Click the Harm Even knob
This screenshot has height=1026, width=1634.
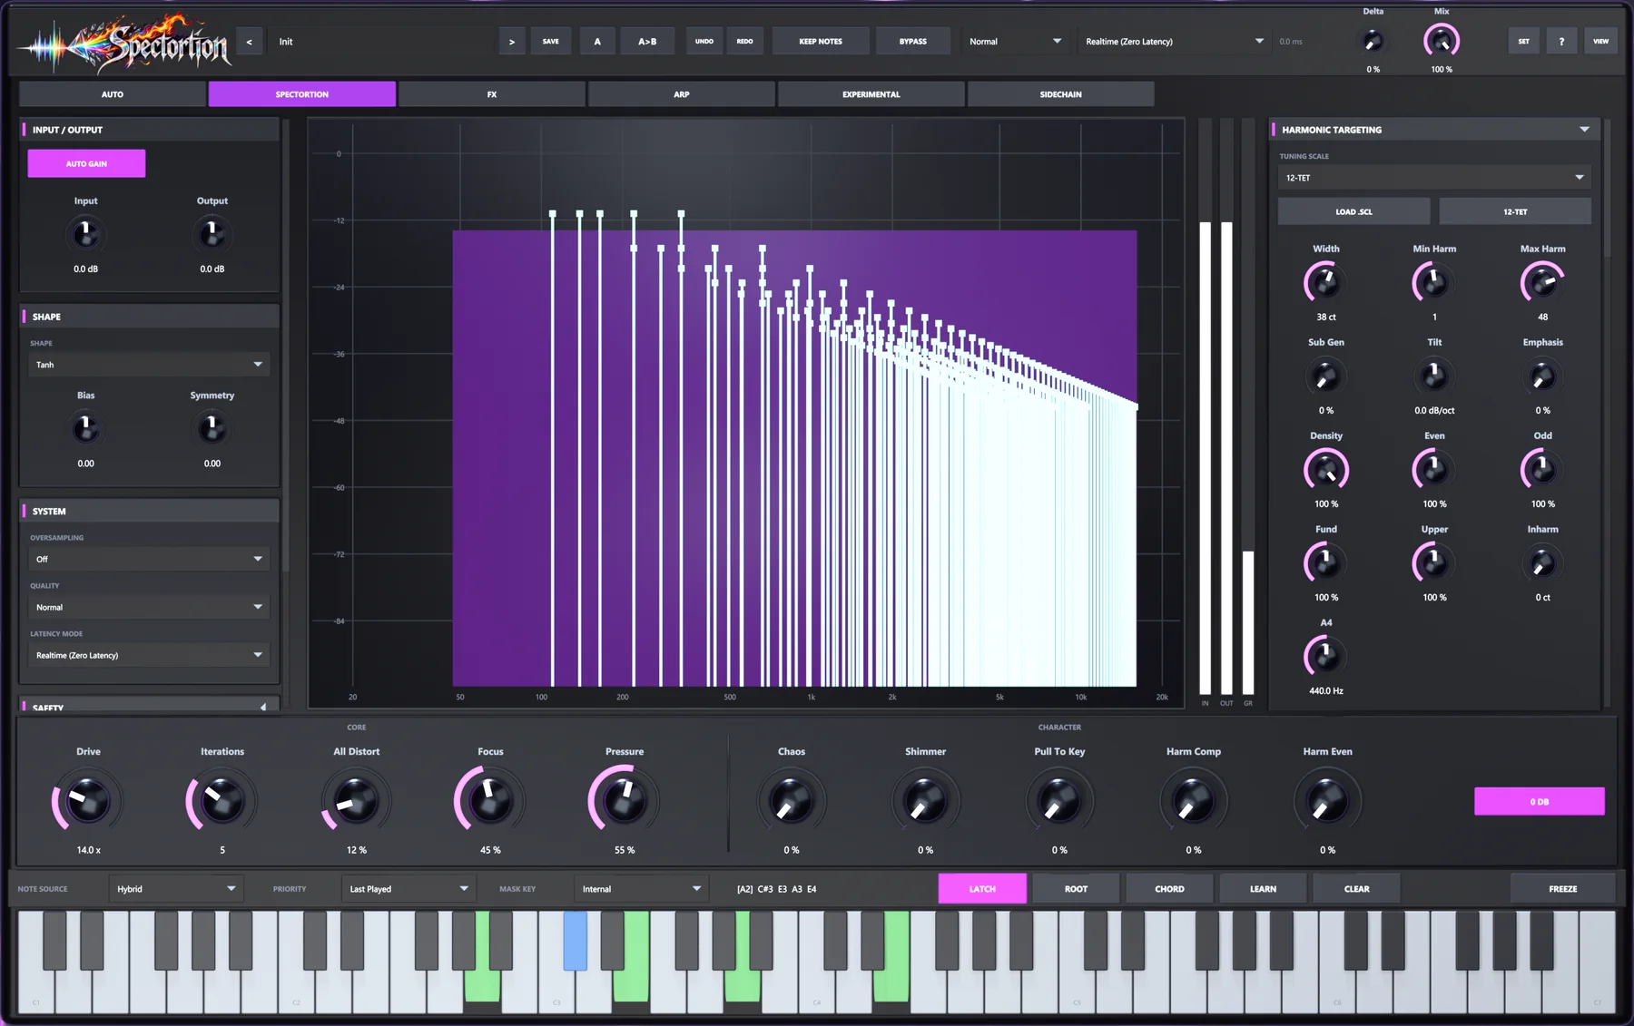(1327, 801)
